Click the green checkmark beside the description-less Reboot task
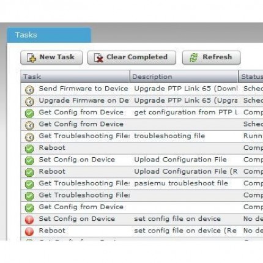The image size is (263, 263). click(29, 149)
